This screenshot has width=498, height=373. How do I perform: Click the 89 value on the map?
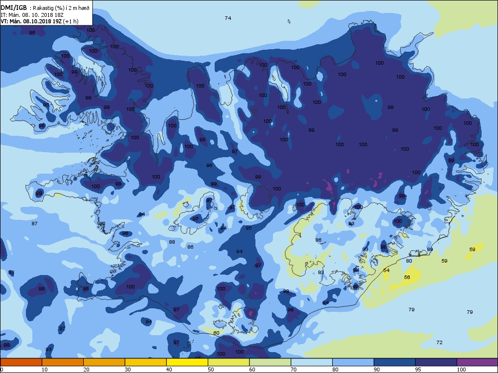[x=430, y=249]
